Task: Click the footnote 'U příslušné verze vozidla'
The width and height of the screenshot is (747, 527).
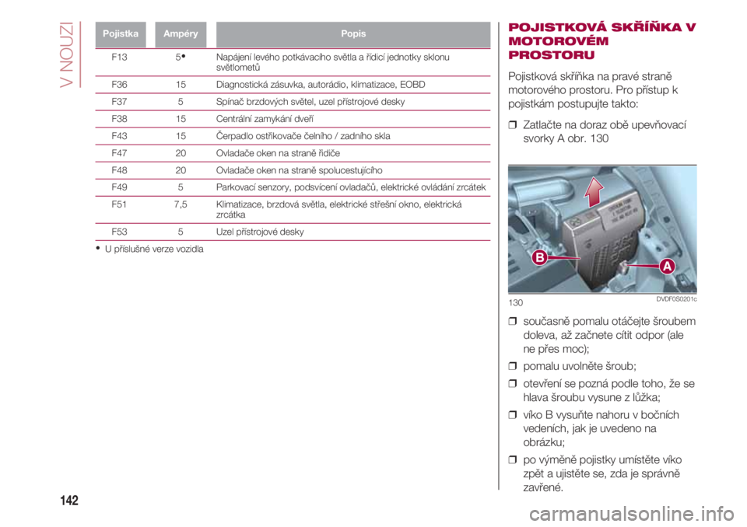Action: [x=154, y=250]
